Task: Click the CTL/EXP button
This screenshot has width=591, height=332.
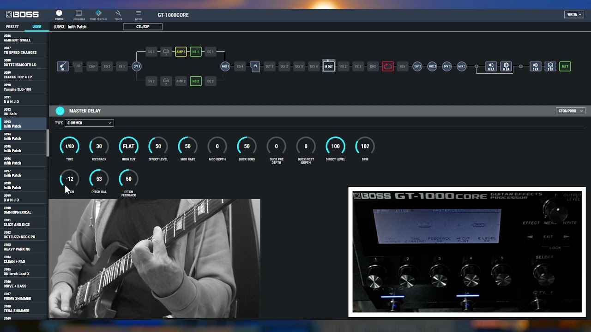Action: tap(143, 27)
